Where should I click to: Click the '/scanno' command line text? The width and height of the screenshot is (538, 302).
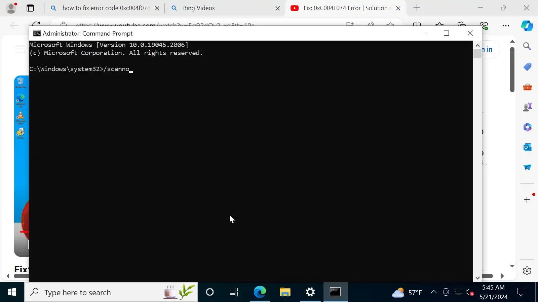(117, 69)
